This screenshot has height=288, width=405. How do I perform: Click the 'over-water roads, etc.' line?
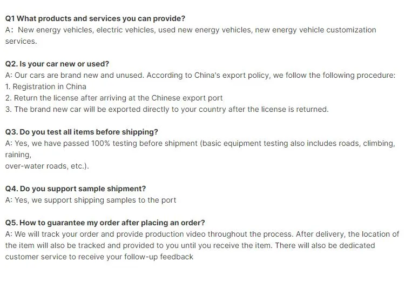pos(47,166)
